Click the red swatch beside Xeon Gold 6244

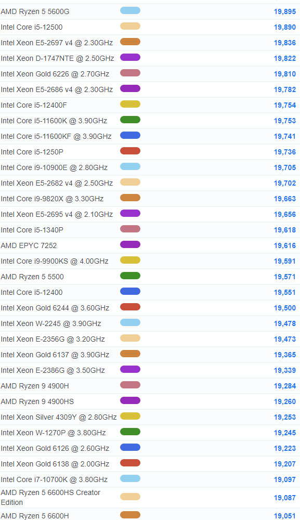(x=130, y=307)
